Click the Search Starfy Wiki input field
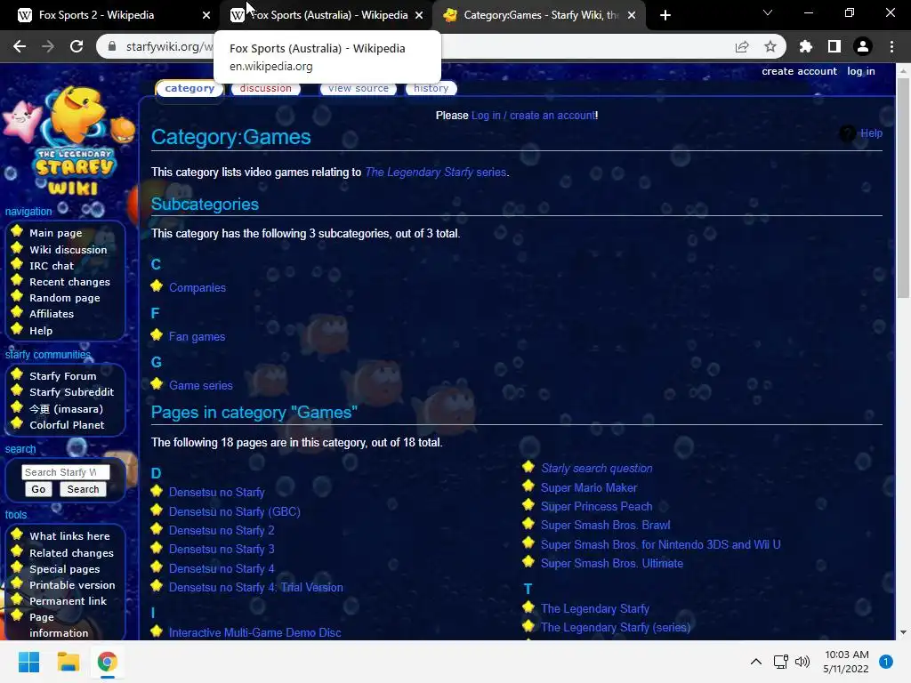Viewport: 911px width, 683px height. tap(66, 472)
